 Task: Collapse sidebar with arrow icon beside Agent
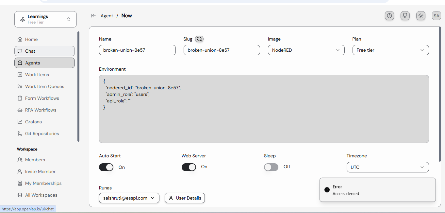[93, 16]
